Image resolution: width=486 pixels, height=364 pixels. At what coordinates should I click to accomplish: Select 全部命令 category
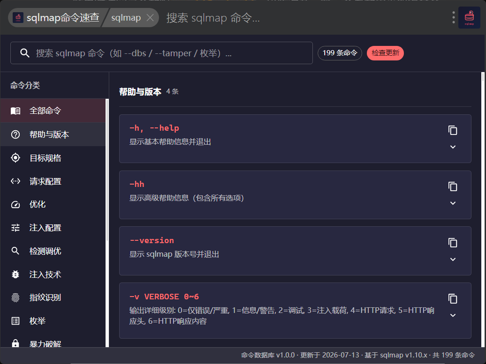[x=53, y=111]
